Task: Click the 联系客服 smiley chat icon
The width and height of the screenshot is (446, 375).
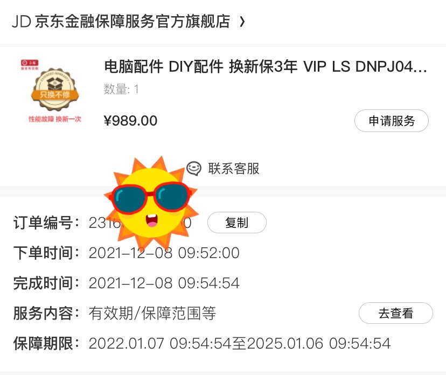Action: click(194, 169)
